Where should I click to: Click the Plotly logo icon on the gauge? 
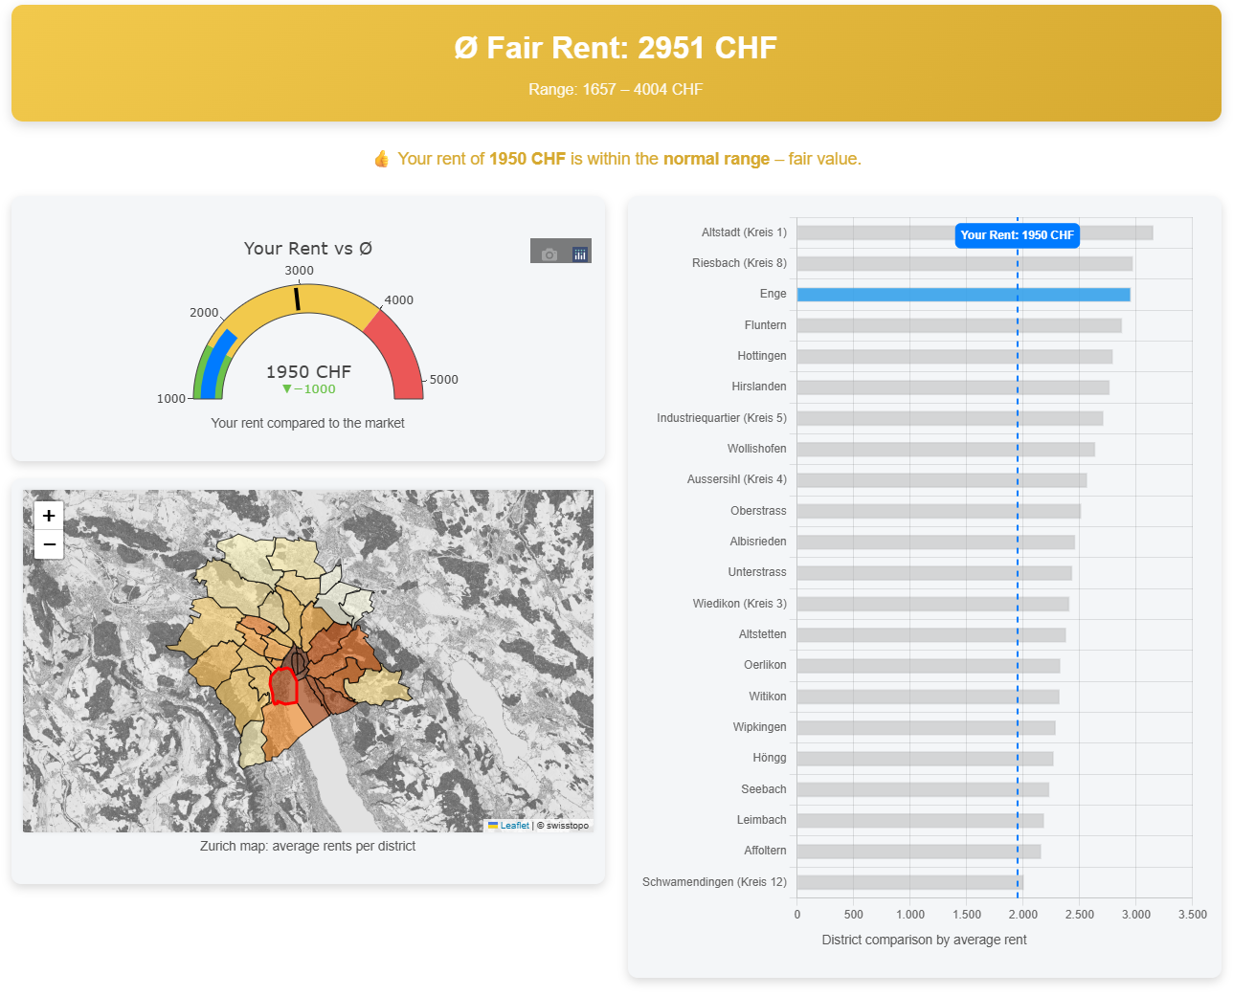click(579, 255)
